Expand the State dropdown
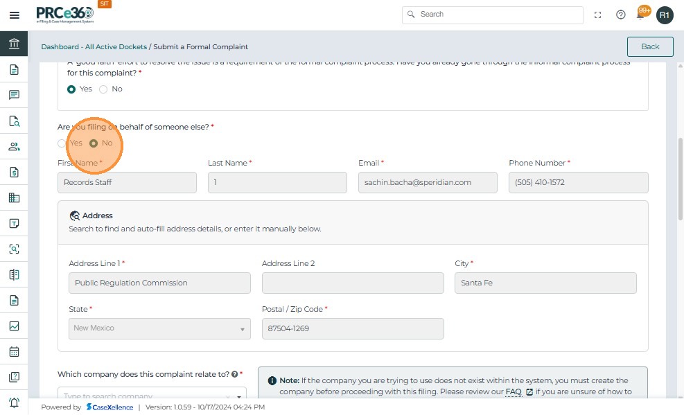 (x=159, y=328)
